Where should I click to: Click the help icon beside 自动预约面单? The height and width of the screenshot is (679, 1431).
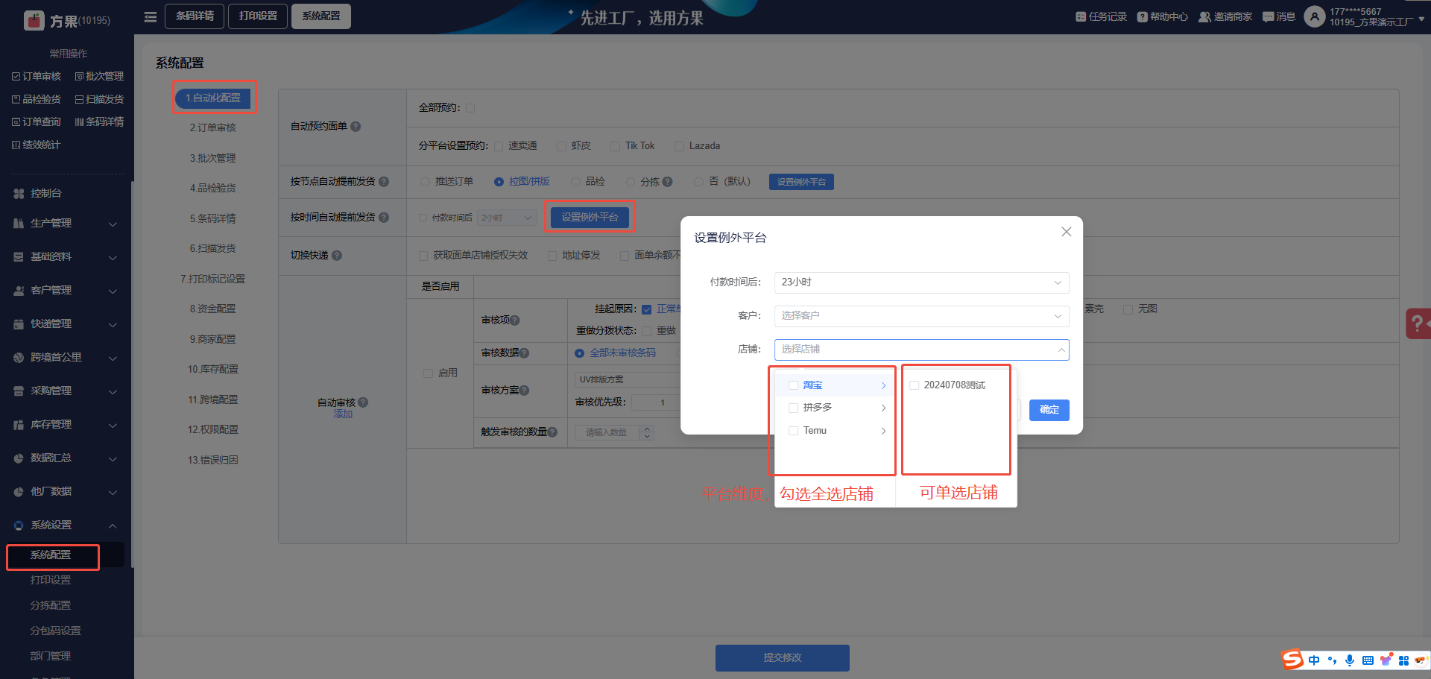pos(356,127)
